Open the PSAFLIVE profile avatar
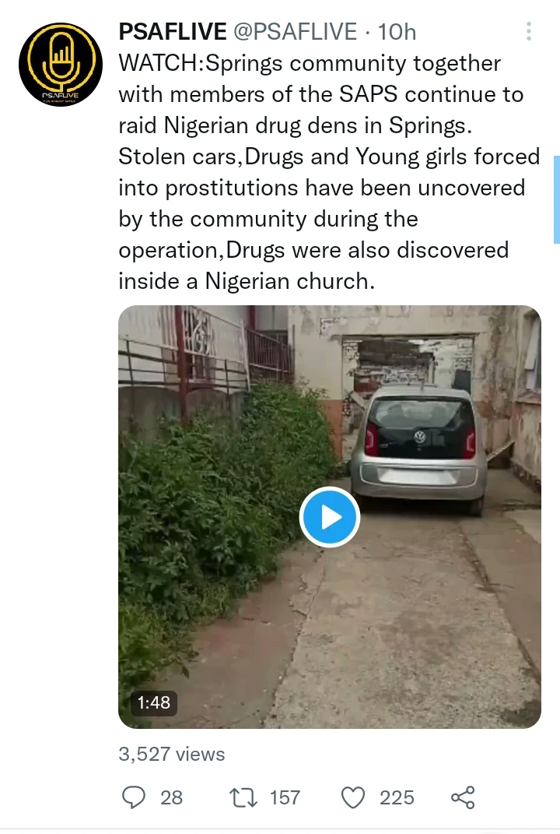The image size is (560, 834). [x=61, y=65]
